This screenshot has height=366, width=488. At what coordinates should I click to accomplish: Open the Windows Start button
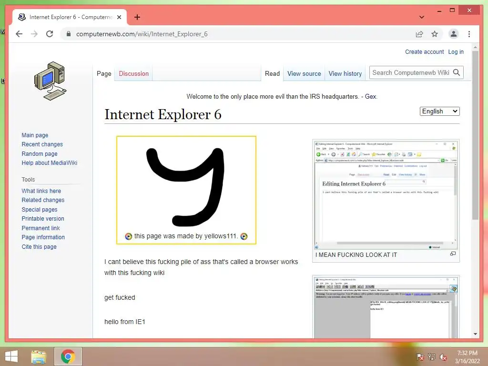coord(11,356)
